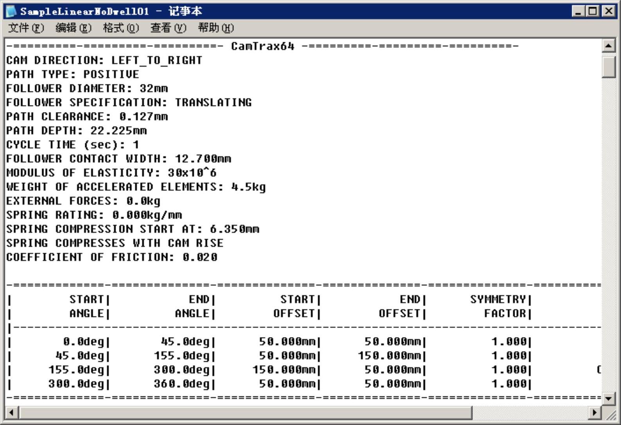
Task: Click the PATH TYPE: POSITIVE line
Action: click(72, 74)
